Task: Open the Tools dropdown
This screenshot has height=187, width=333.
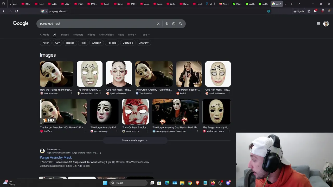Action: [x=145, y=35]
